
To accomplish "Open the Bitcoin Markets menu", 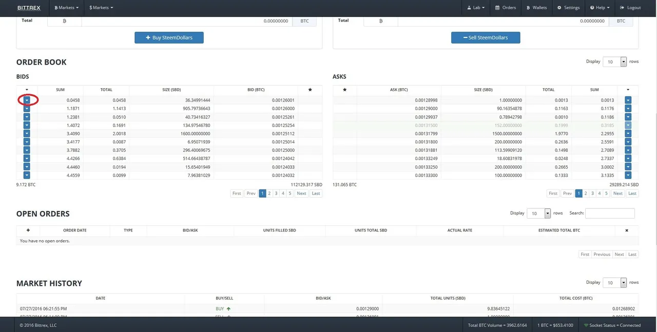I will pyautogui.click(x=67, y=8).
